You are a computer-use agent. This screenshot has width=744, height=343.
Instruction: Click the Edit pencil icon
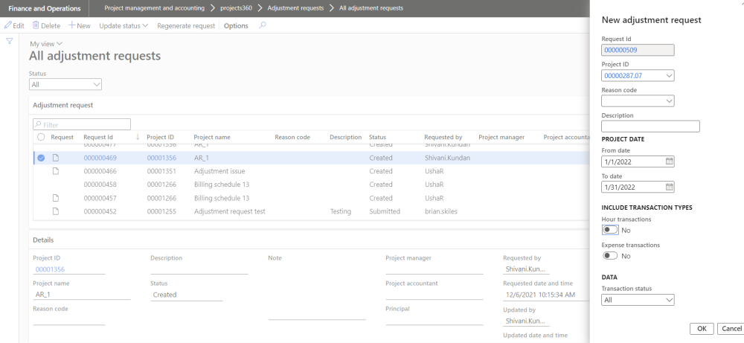tap(8, 25)
